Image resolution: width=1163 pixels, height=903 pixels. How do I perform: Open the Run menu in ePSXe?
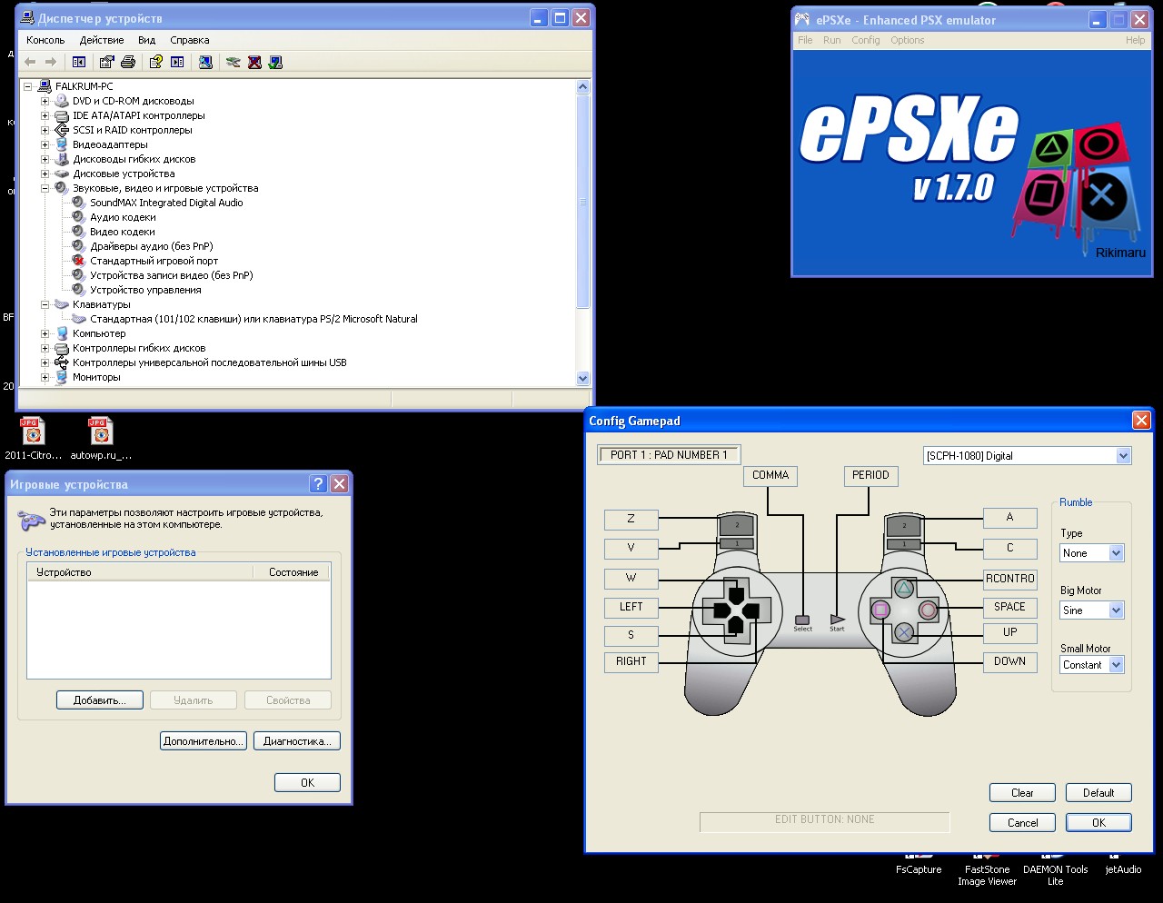point(831,40)
